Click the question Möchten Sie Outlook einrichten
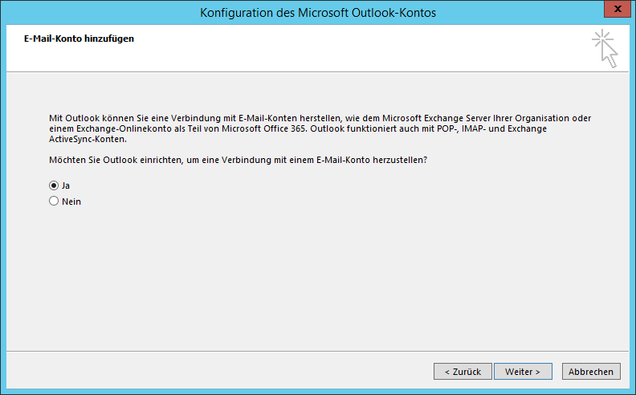This screenshot has height=395, width=636. pos(238,160)
